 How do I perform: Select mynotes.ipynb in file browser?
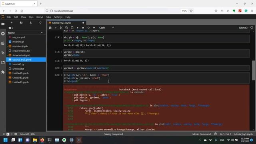[x=26, y=46]
